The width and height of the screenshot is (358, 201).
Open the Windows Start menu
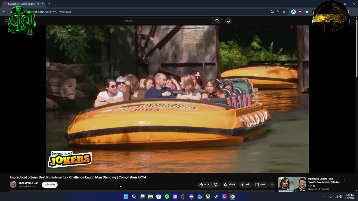[126, 197]
